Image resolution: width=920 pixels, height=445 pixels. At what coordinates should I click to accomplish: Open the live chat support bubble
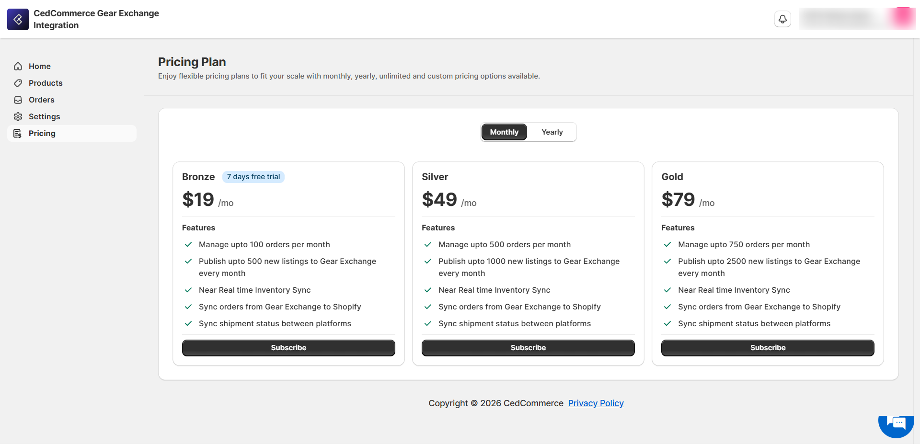(x=896, y=423)
